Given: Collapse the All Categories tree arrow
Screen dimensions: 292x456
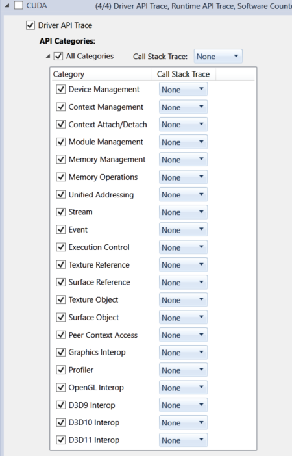Looking at the screenshot, I should point(48,57).
